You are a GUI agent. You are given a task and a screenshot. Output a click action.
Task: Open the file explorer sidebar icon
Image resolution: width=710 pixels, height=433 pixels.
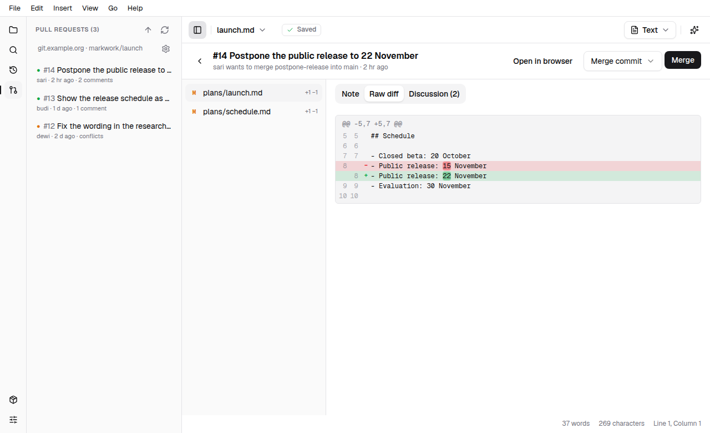tap(13, 30)
